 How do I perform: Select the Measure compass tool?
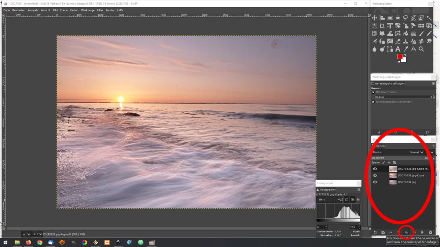pos(413,49)
